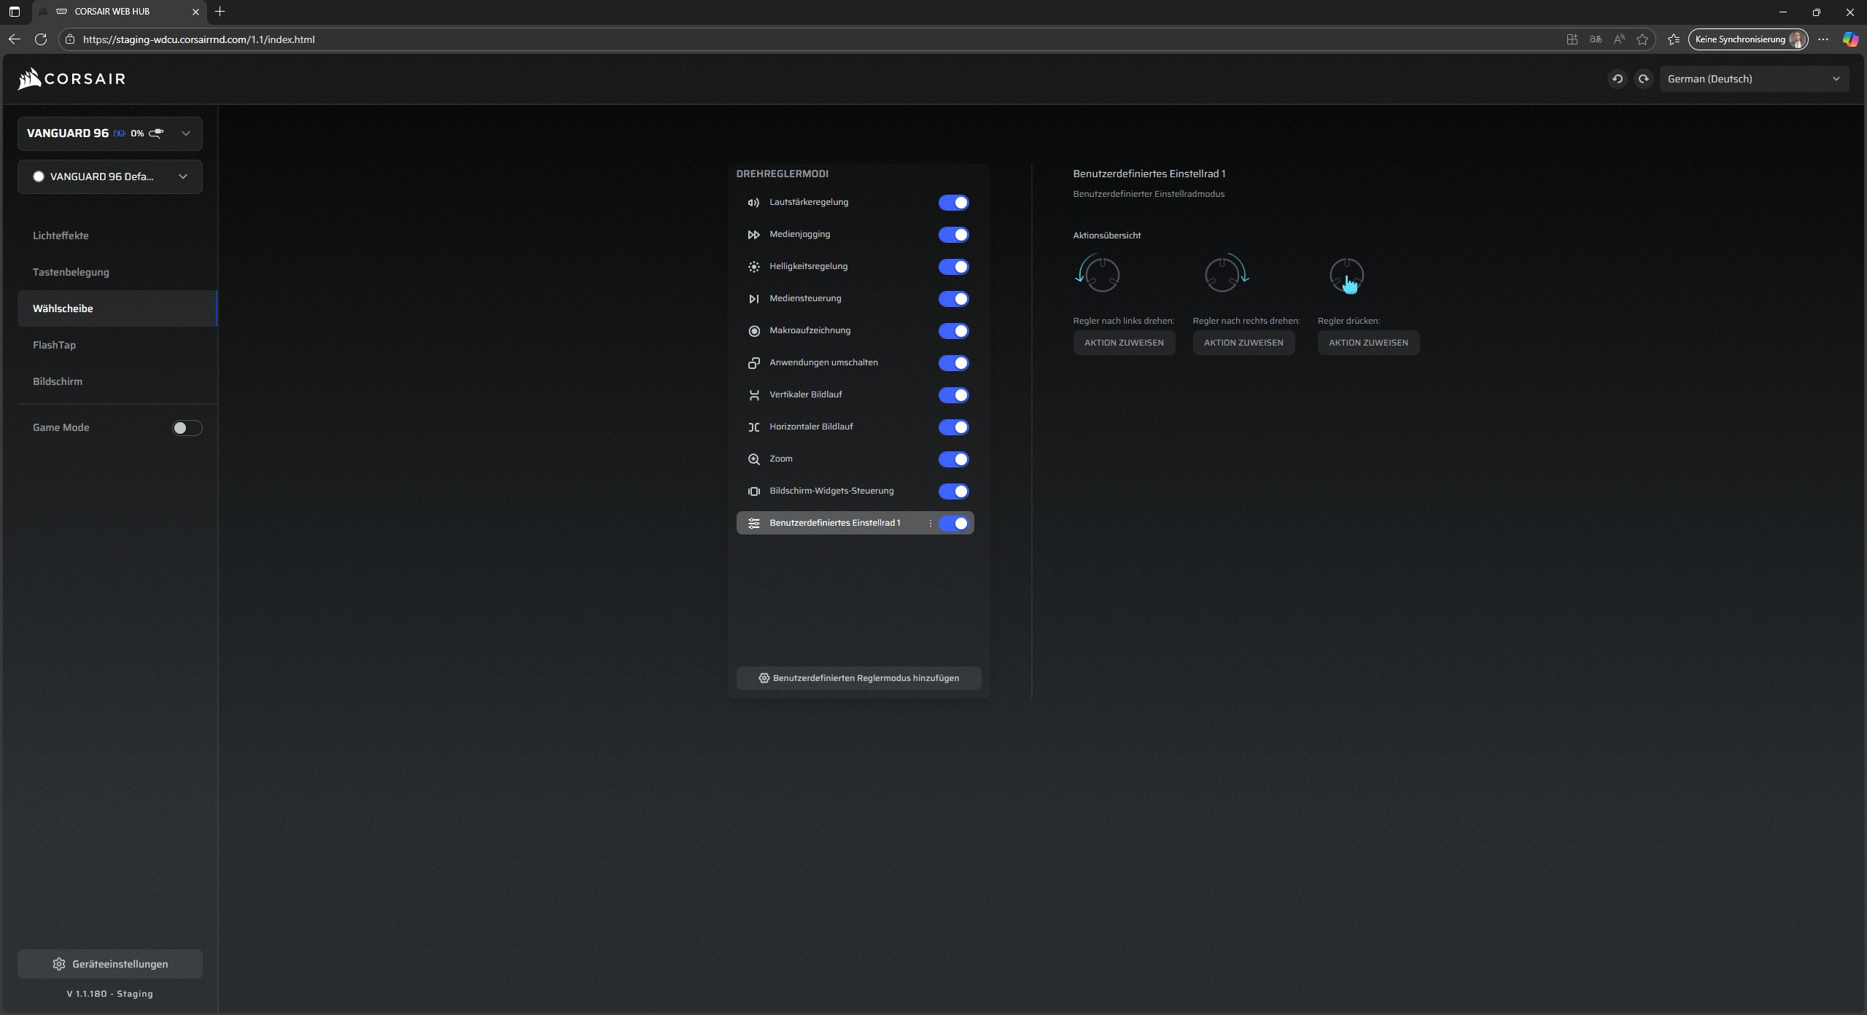Screen dimensions: 1867x1015
Task: Click the redo arrow icon in header
Action: click(1643, 79)
